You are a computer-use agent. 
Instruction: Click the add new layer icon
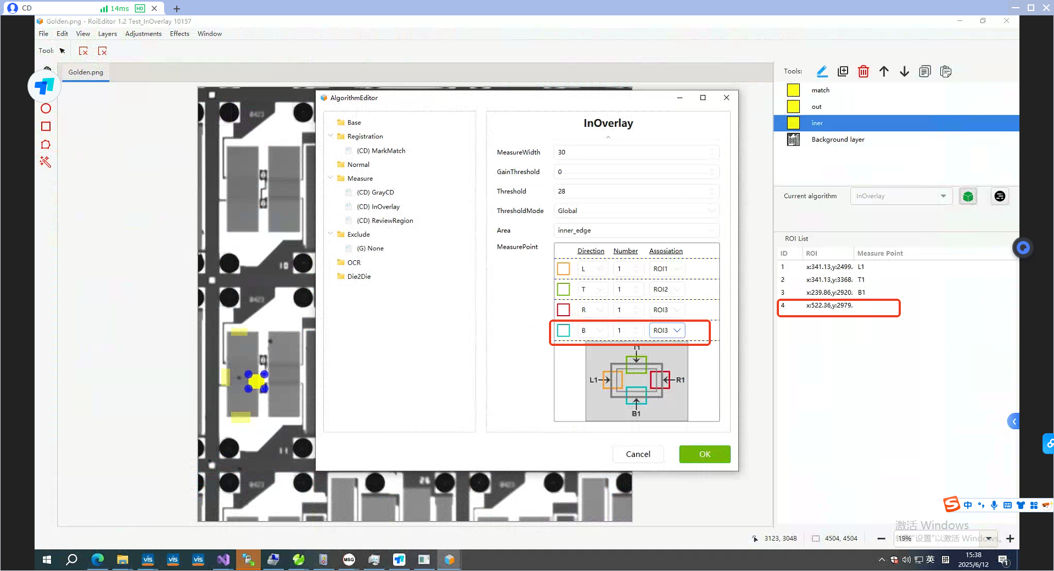(x=843, y=71)
